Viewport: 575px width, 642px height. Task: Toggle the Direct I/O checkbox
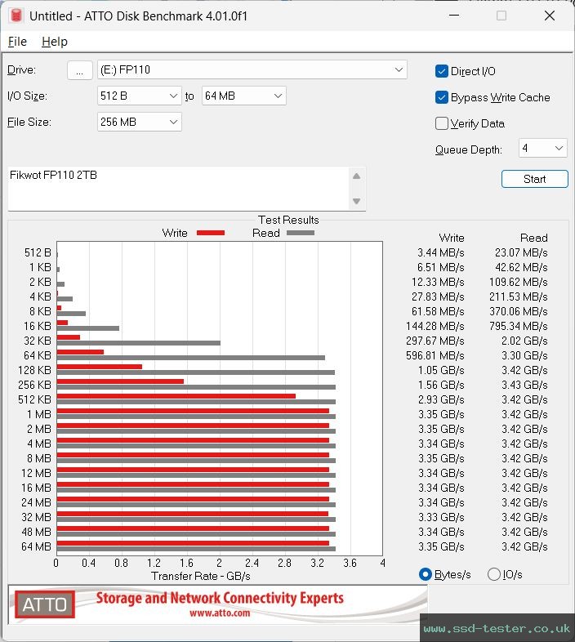442,71
